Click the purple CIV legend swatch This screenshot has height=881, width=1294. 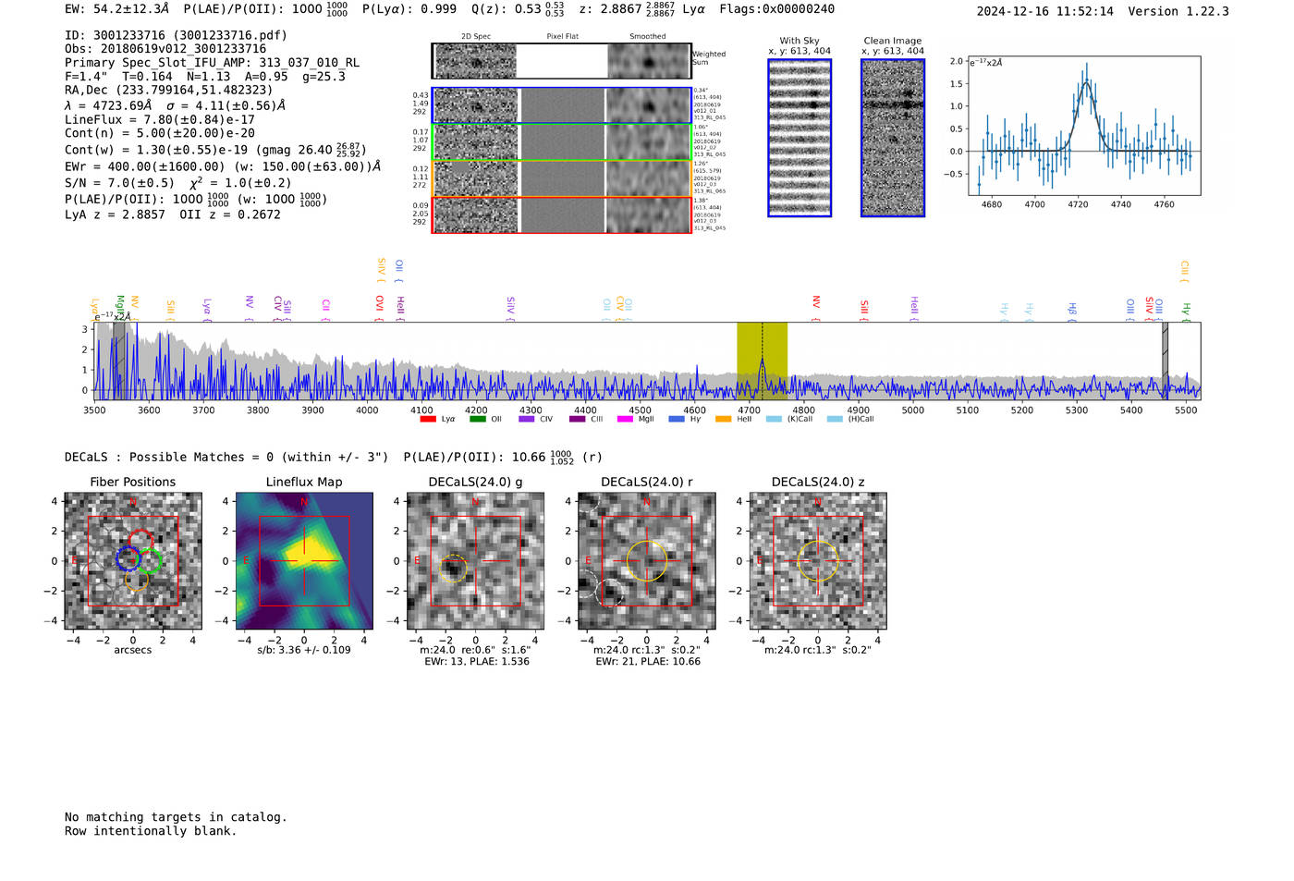527,419
